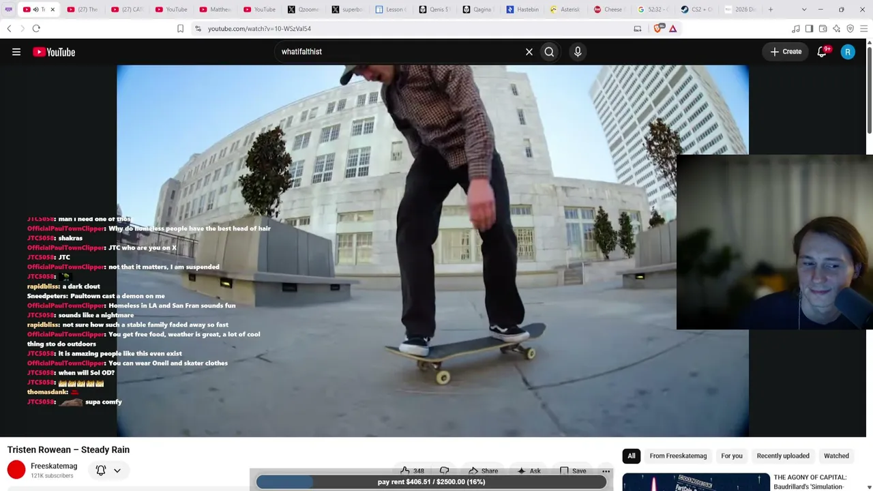The height and width of the screenshot is (491, 873).
Task: Switch to the "(27) The" tab
Action: (x=83, y=10)
